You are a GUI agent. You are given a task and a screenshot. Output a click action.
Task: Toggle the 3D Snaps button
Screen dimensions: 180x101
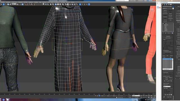pyautogui.click(x=25, y=4)
